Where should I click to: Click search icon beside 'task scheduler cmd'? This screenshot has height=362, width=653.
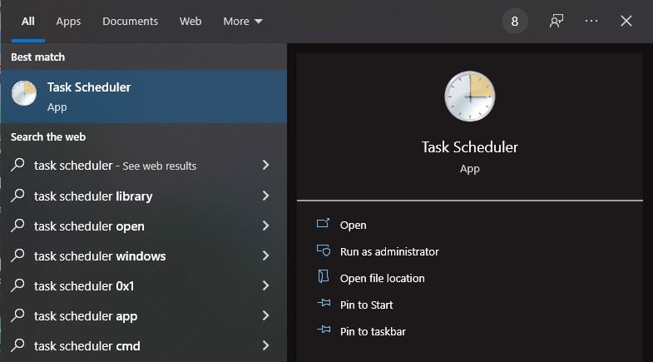[18, 345]
